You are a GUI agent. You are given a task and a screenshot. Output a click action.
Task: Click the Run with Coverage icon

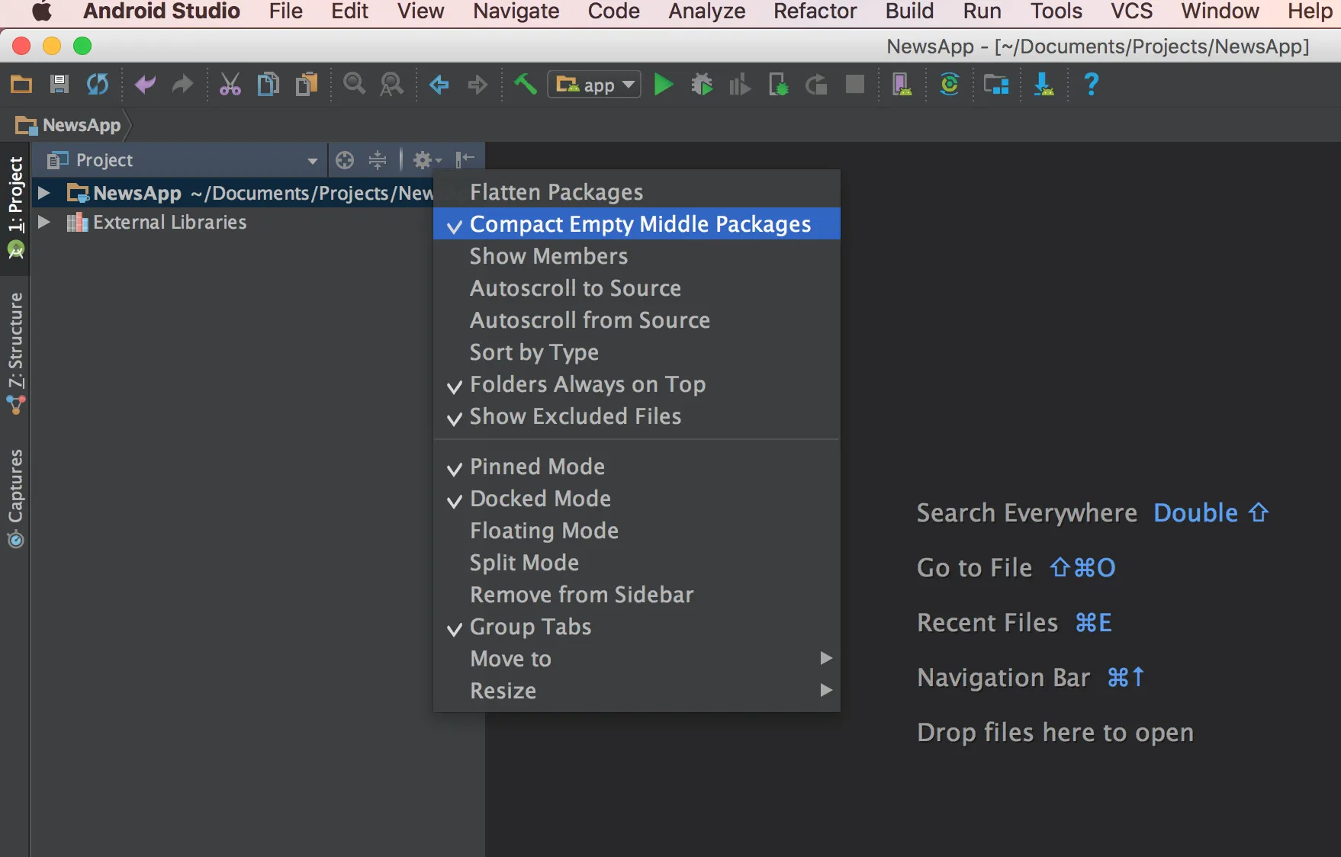740,84
